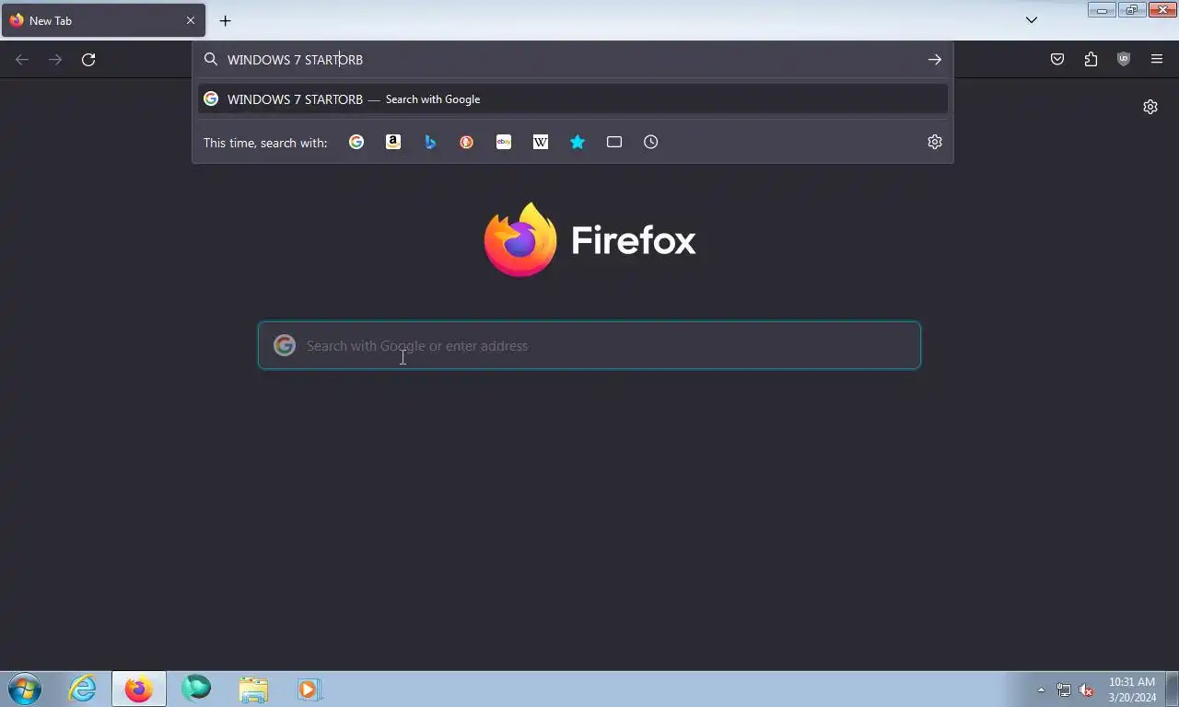
Task: Select the New Tab tab
Action: (x=103, y=20)
